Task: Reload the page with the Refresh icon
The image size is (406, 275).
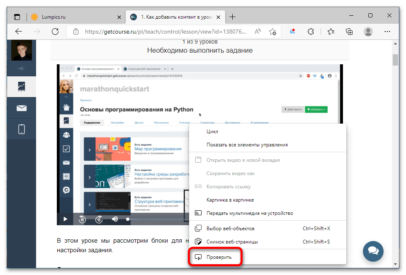Action: (55, 32)
